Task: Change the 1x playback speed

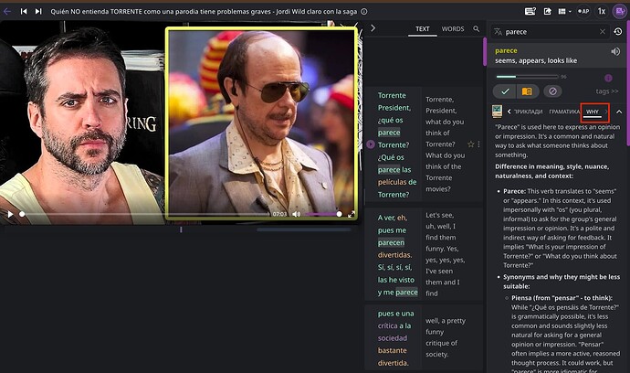Action: [x=602, y=11]
